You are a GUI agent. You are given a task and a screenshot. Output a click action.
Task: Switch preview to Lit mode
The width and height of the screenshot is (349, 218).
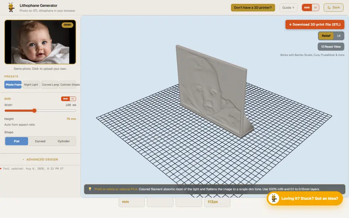[x=338, y=36]
